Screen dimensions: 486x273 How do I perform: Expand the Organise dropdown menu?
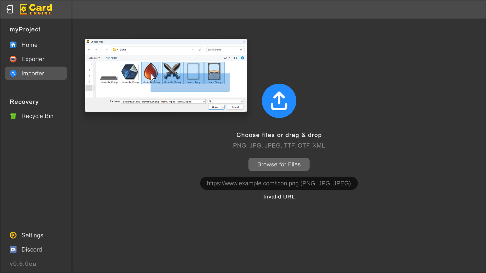pyautogui.click(x=94, y=58)
